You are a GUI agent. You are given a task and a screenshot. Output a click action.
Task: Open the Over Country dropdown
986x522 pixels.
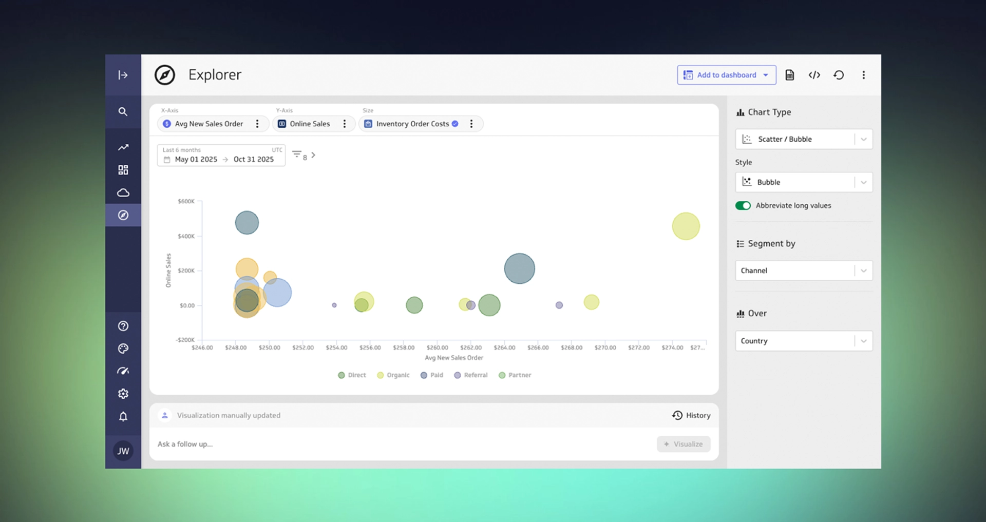804,341
